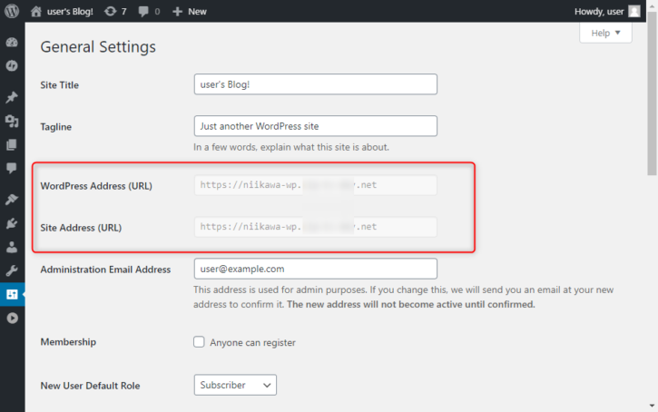Click the page vertical scrollbar
This screenshot has width=658, height=412.
652,94
